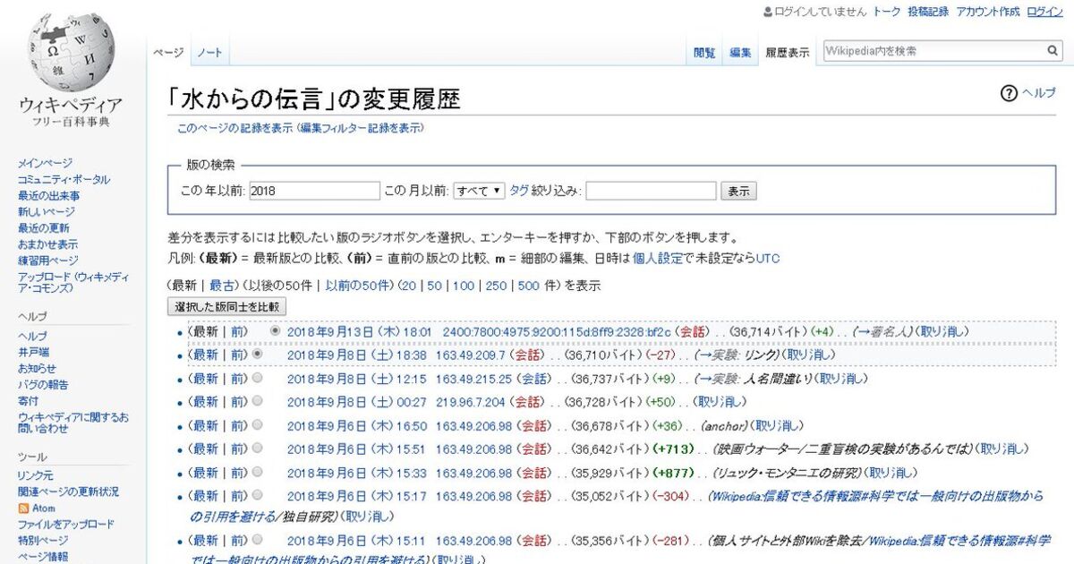1074x564 pixels.
Task: Select the radio button for 2018年9月13日 18:01 revision
Action: [275, 331]
